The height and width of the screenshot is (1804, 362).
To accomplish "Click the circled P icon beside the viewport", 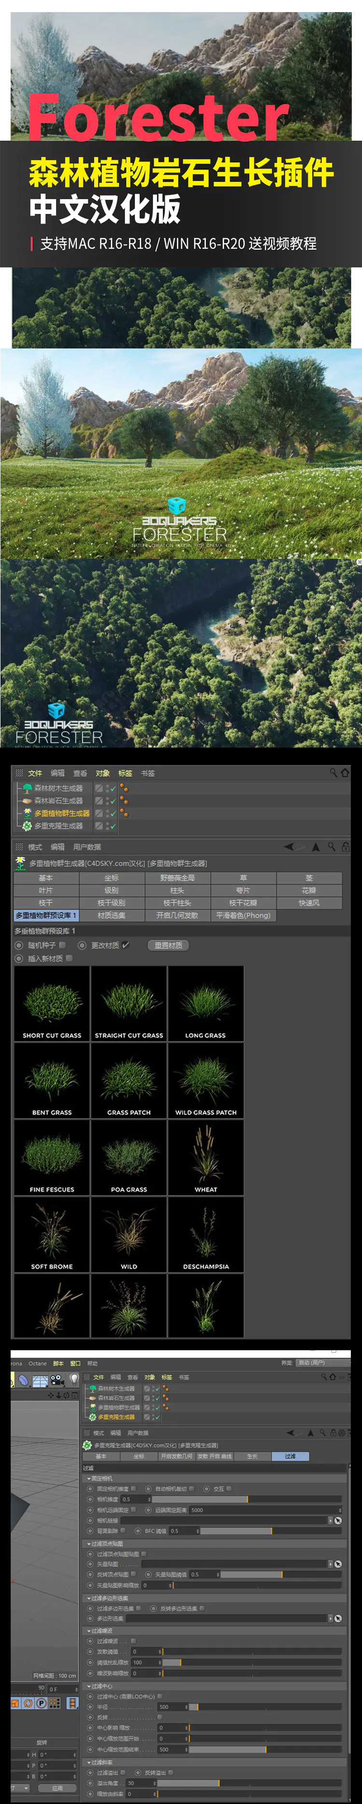I will [x=42, y=1703].
